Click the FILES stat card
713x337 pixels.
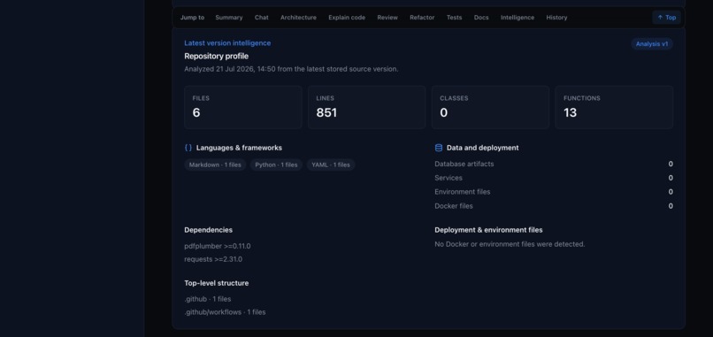coord(242,107)
